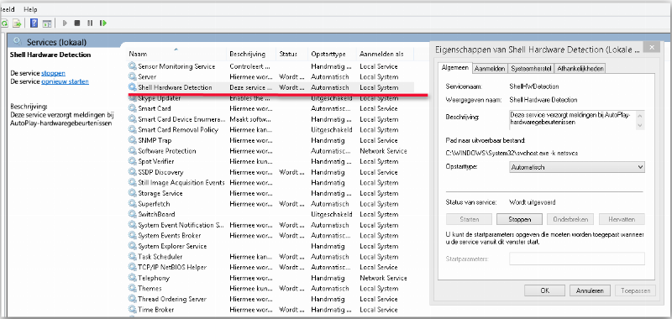This screenshot has width=672, height=319.
Task: Click gear icon of Software Protection
Action: point(133,151)
